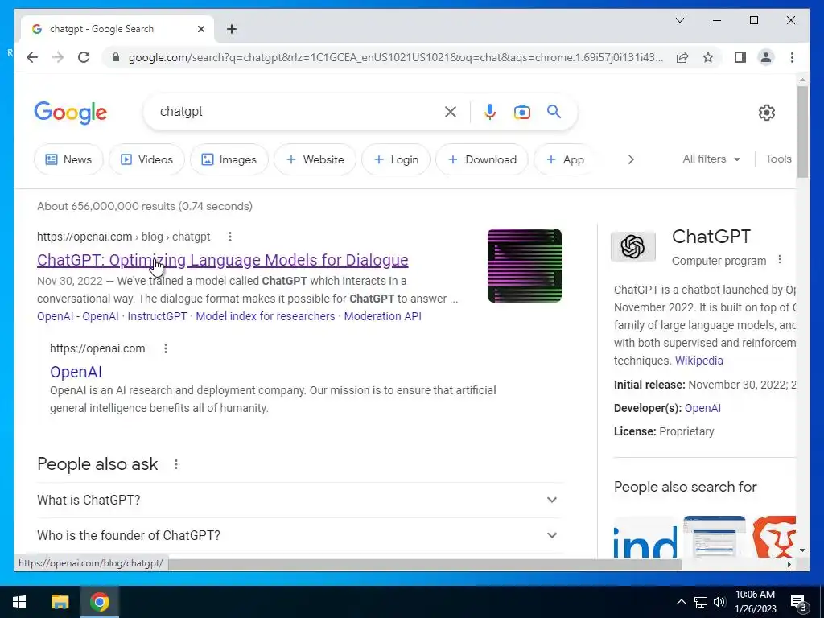Open File Explorer from the taskbar

click(x=60, y=602)
